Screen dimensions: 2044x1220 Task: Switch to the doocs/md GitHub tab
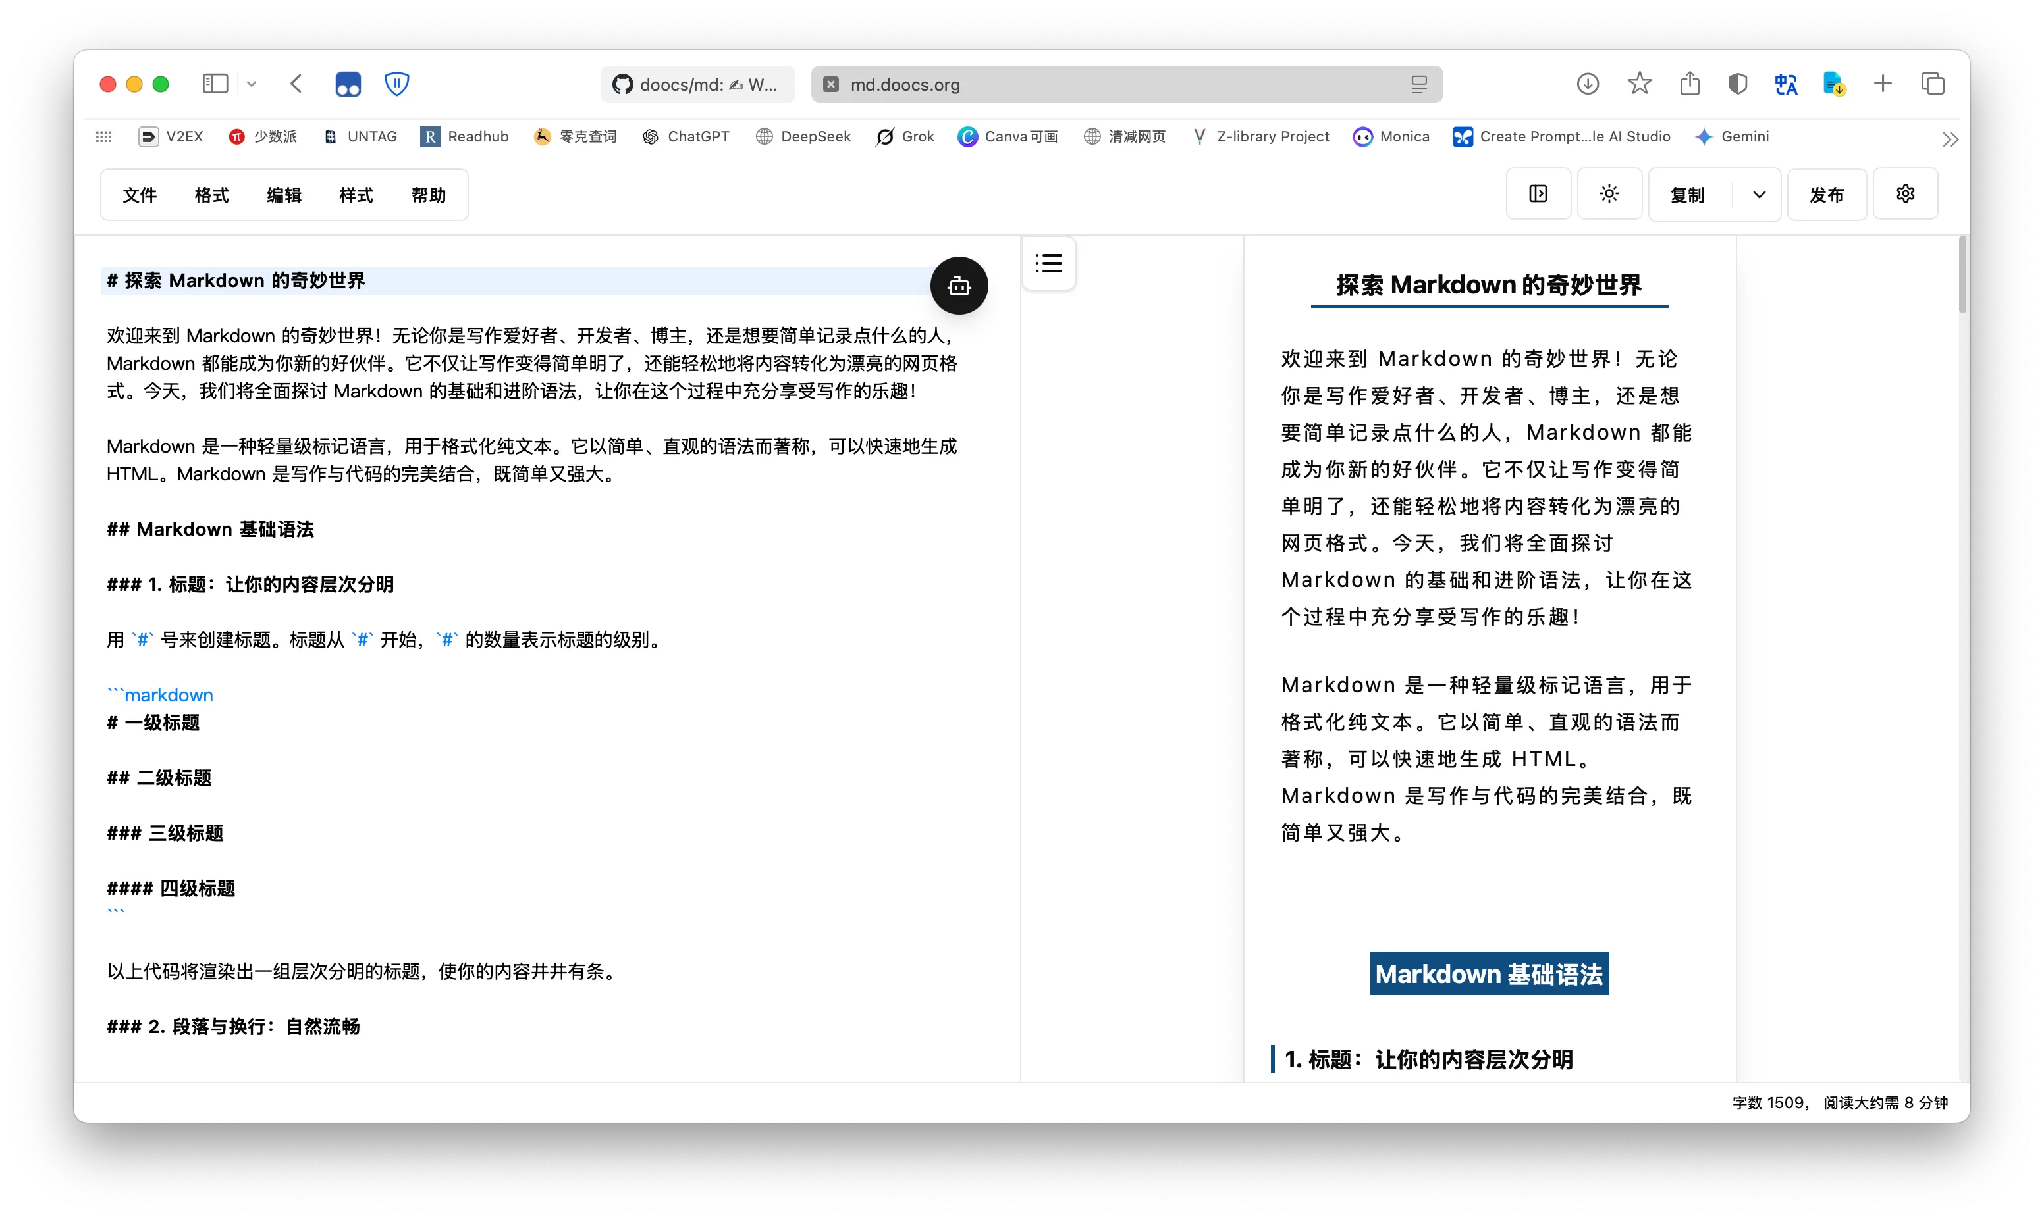pos(697,85)
